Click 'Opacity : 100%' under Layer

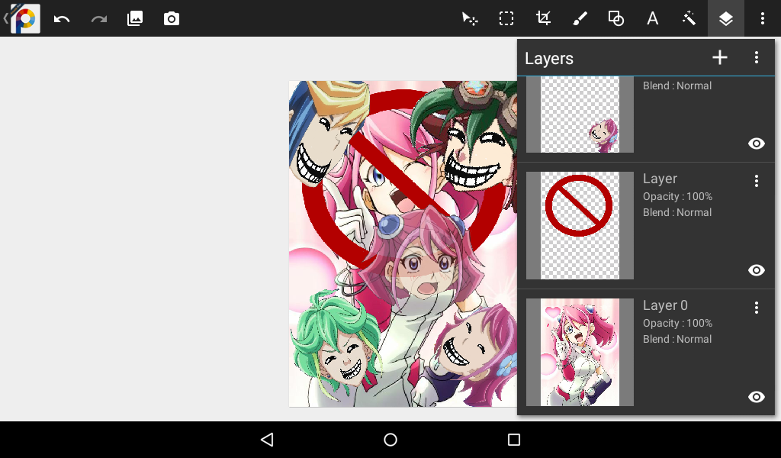point(677,196)
